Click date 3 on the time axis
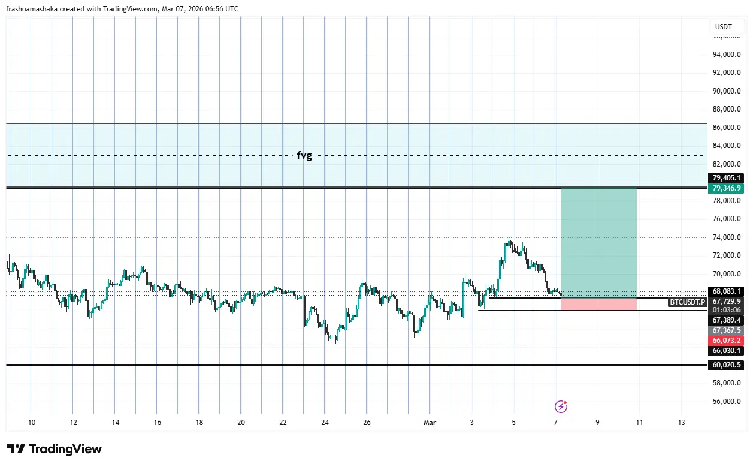 click(x=471, y=423)
